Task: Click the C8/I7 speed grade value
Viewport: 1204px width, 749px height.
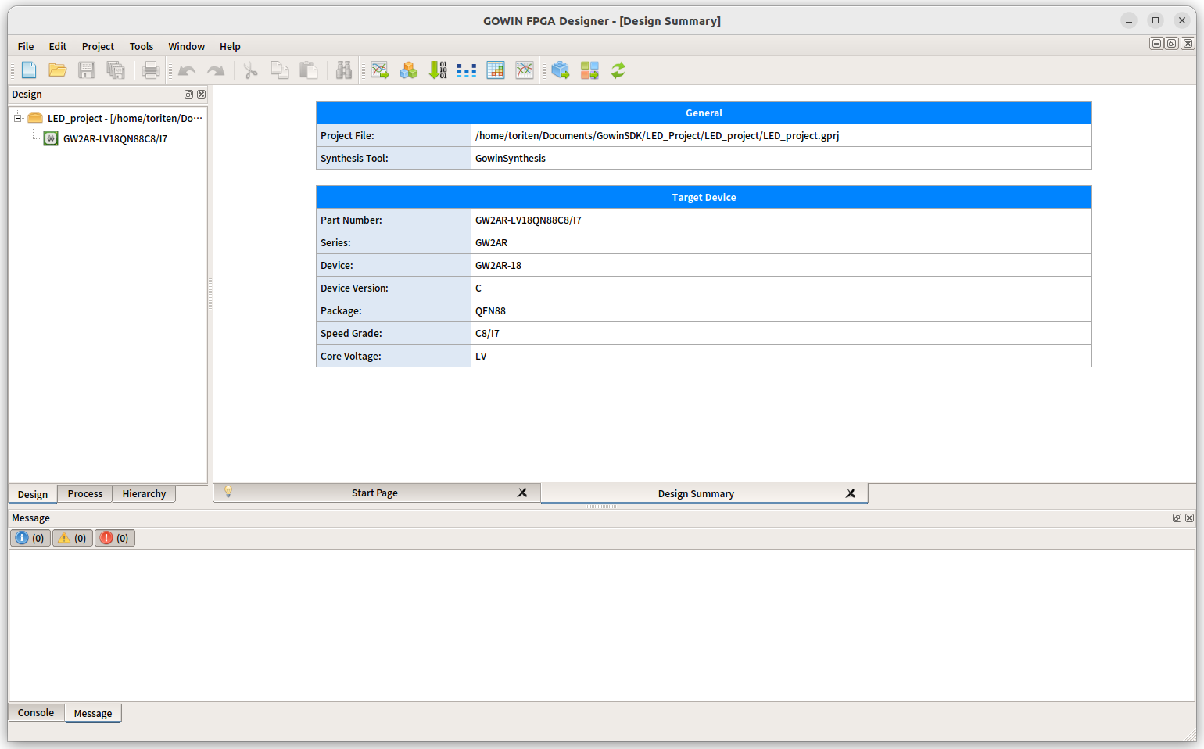Action: [x=487, y=333]
